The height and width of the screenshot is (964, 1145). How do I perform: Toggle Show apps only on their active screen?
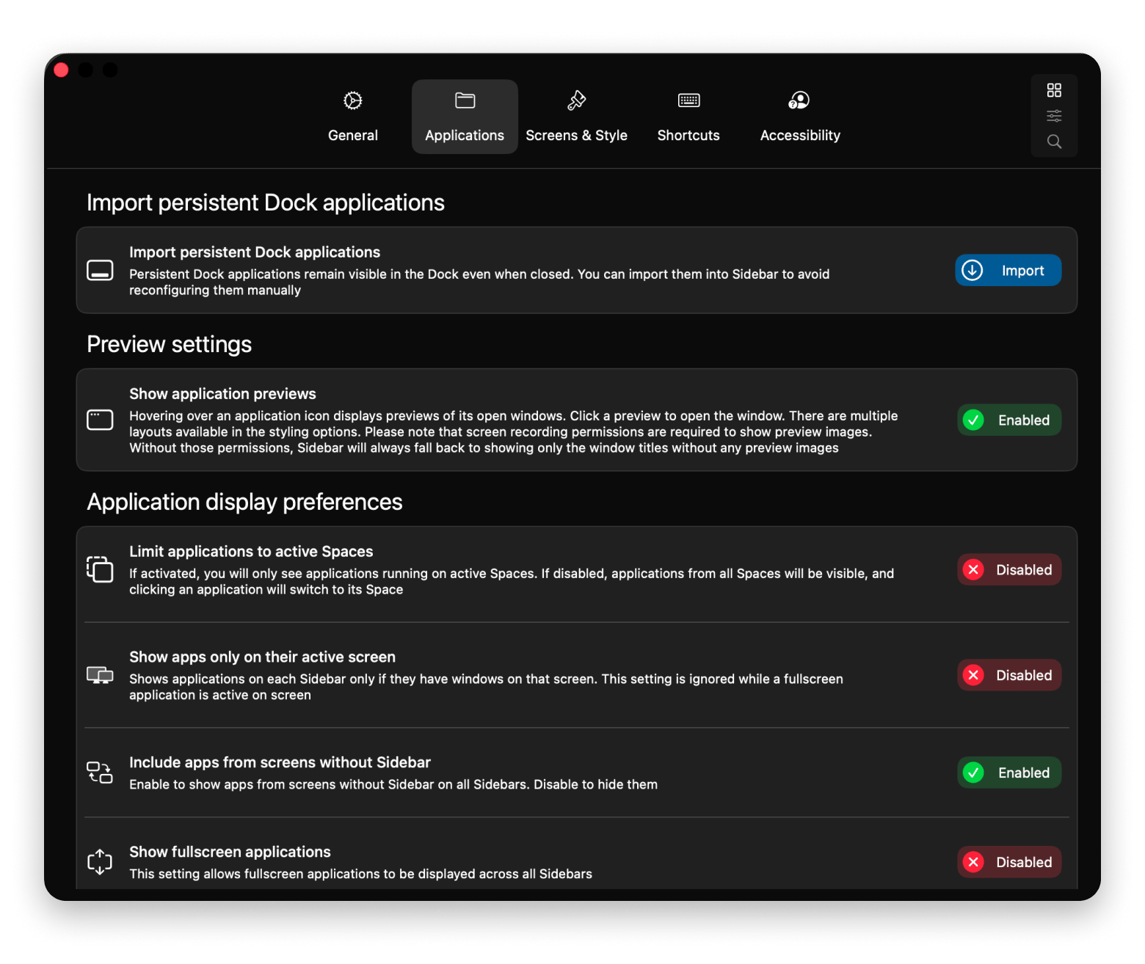point(1008,675)
